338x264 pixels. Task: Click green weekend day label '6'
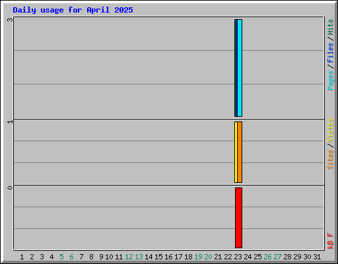coord(71,257)
